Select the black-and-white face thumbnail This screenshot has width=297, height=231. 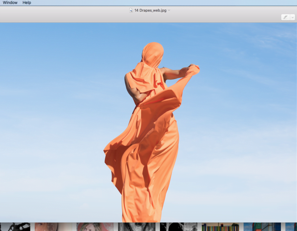[136, 227]
